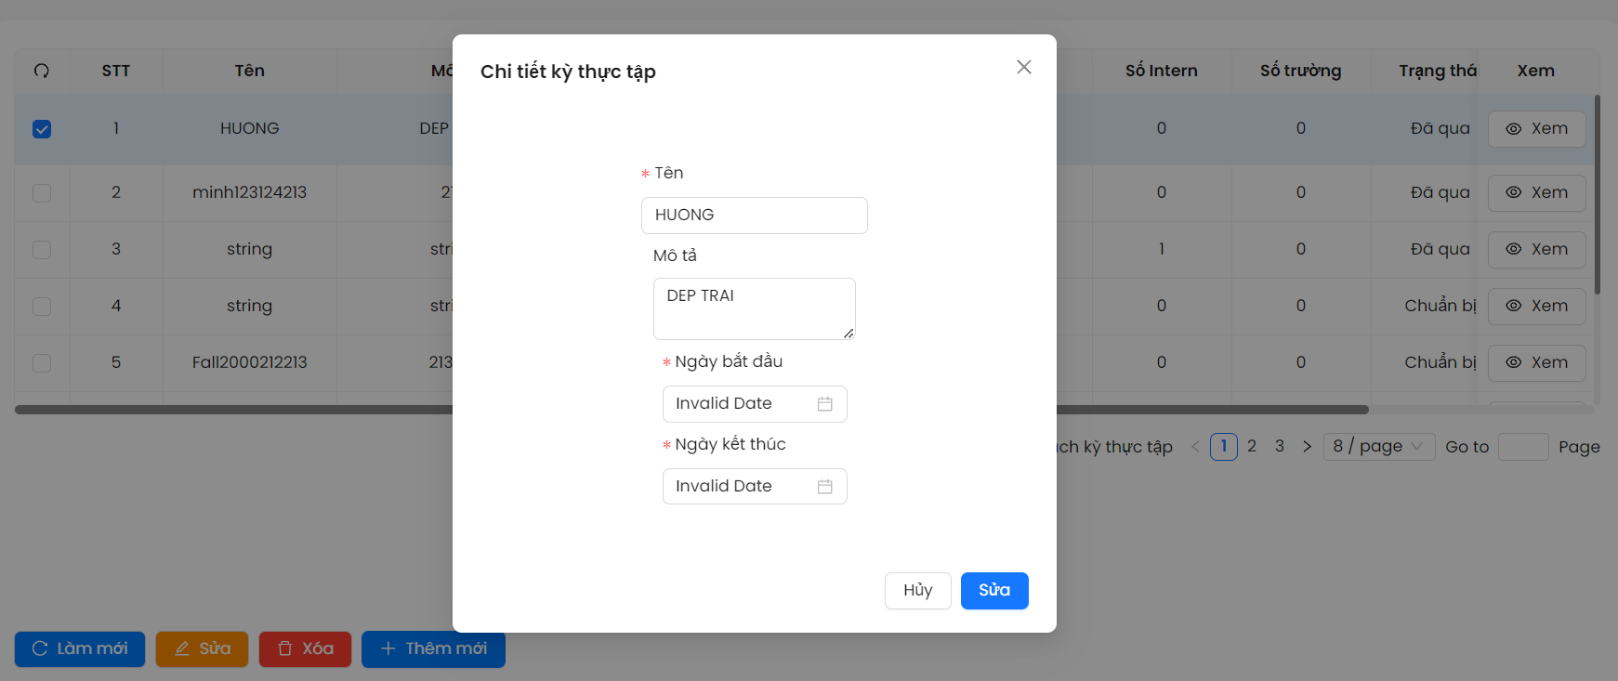The width and height of the screenshot is (1618, 681).
Task: Select the checkbox for minh123124213 row
Action: point(42,193)
